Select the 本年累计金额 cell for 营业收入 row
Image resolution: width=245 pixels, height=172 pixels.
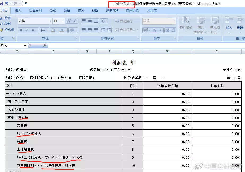tap(167, 94)
